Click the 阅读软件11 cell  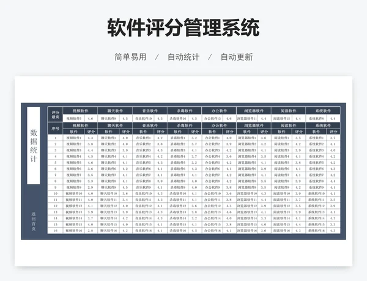click(x=282, y=200)
